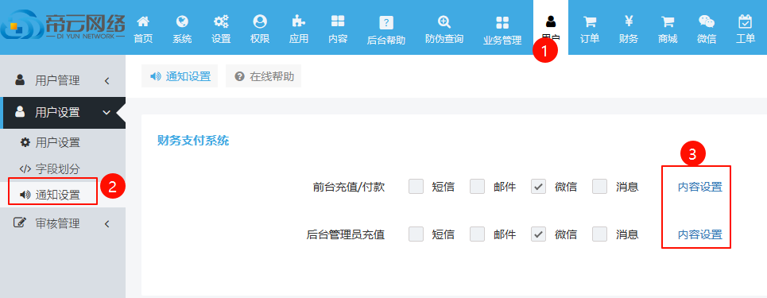Open 内容设置 for 前台充值/付款
This screenshot has width=767, height=298.
(x=700, y=187)
